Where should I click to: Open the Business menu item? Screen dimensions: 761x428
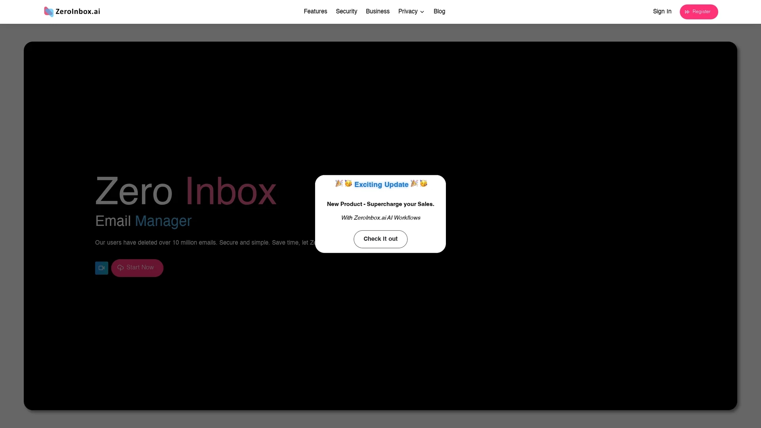coord(378,11)
